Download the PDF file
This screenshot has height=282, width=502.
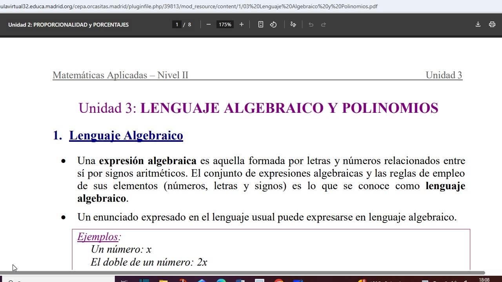click(x=478, y=24)
